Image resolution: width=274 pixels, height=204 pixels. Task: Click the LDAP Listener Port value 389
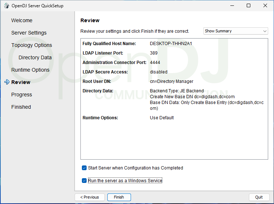(154, 53)
